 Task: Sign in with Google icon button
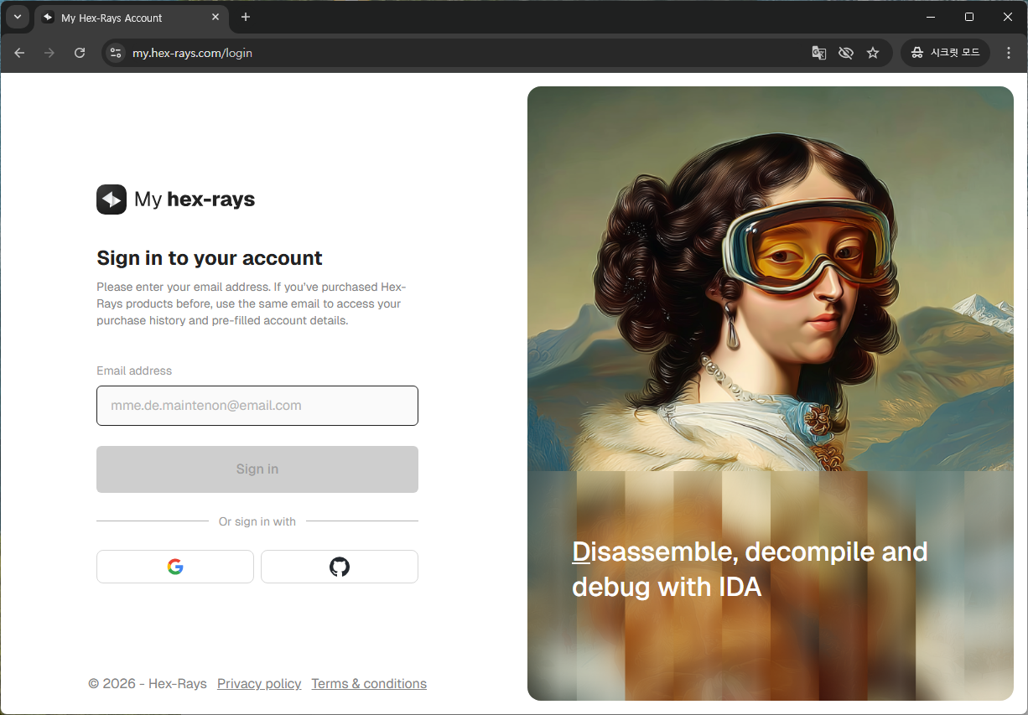pyautogui.click(x=175, y=567)
